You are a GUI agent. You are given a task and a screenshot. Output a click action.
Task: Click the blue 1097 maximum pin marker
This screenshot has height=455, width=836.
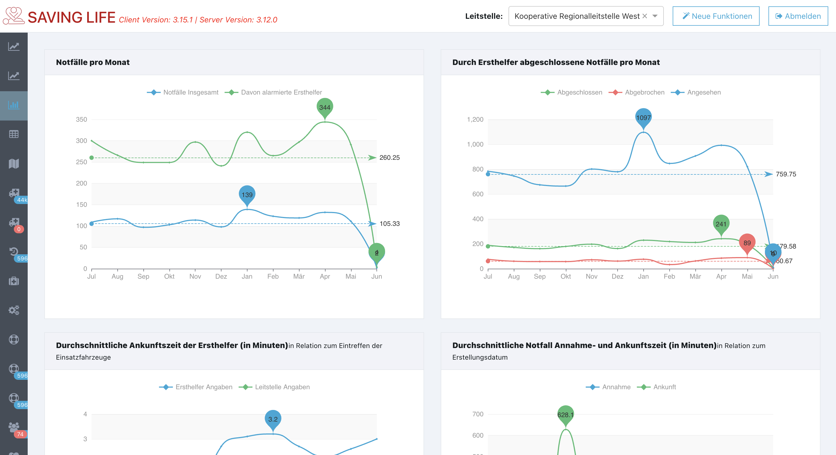pos(644,118)
